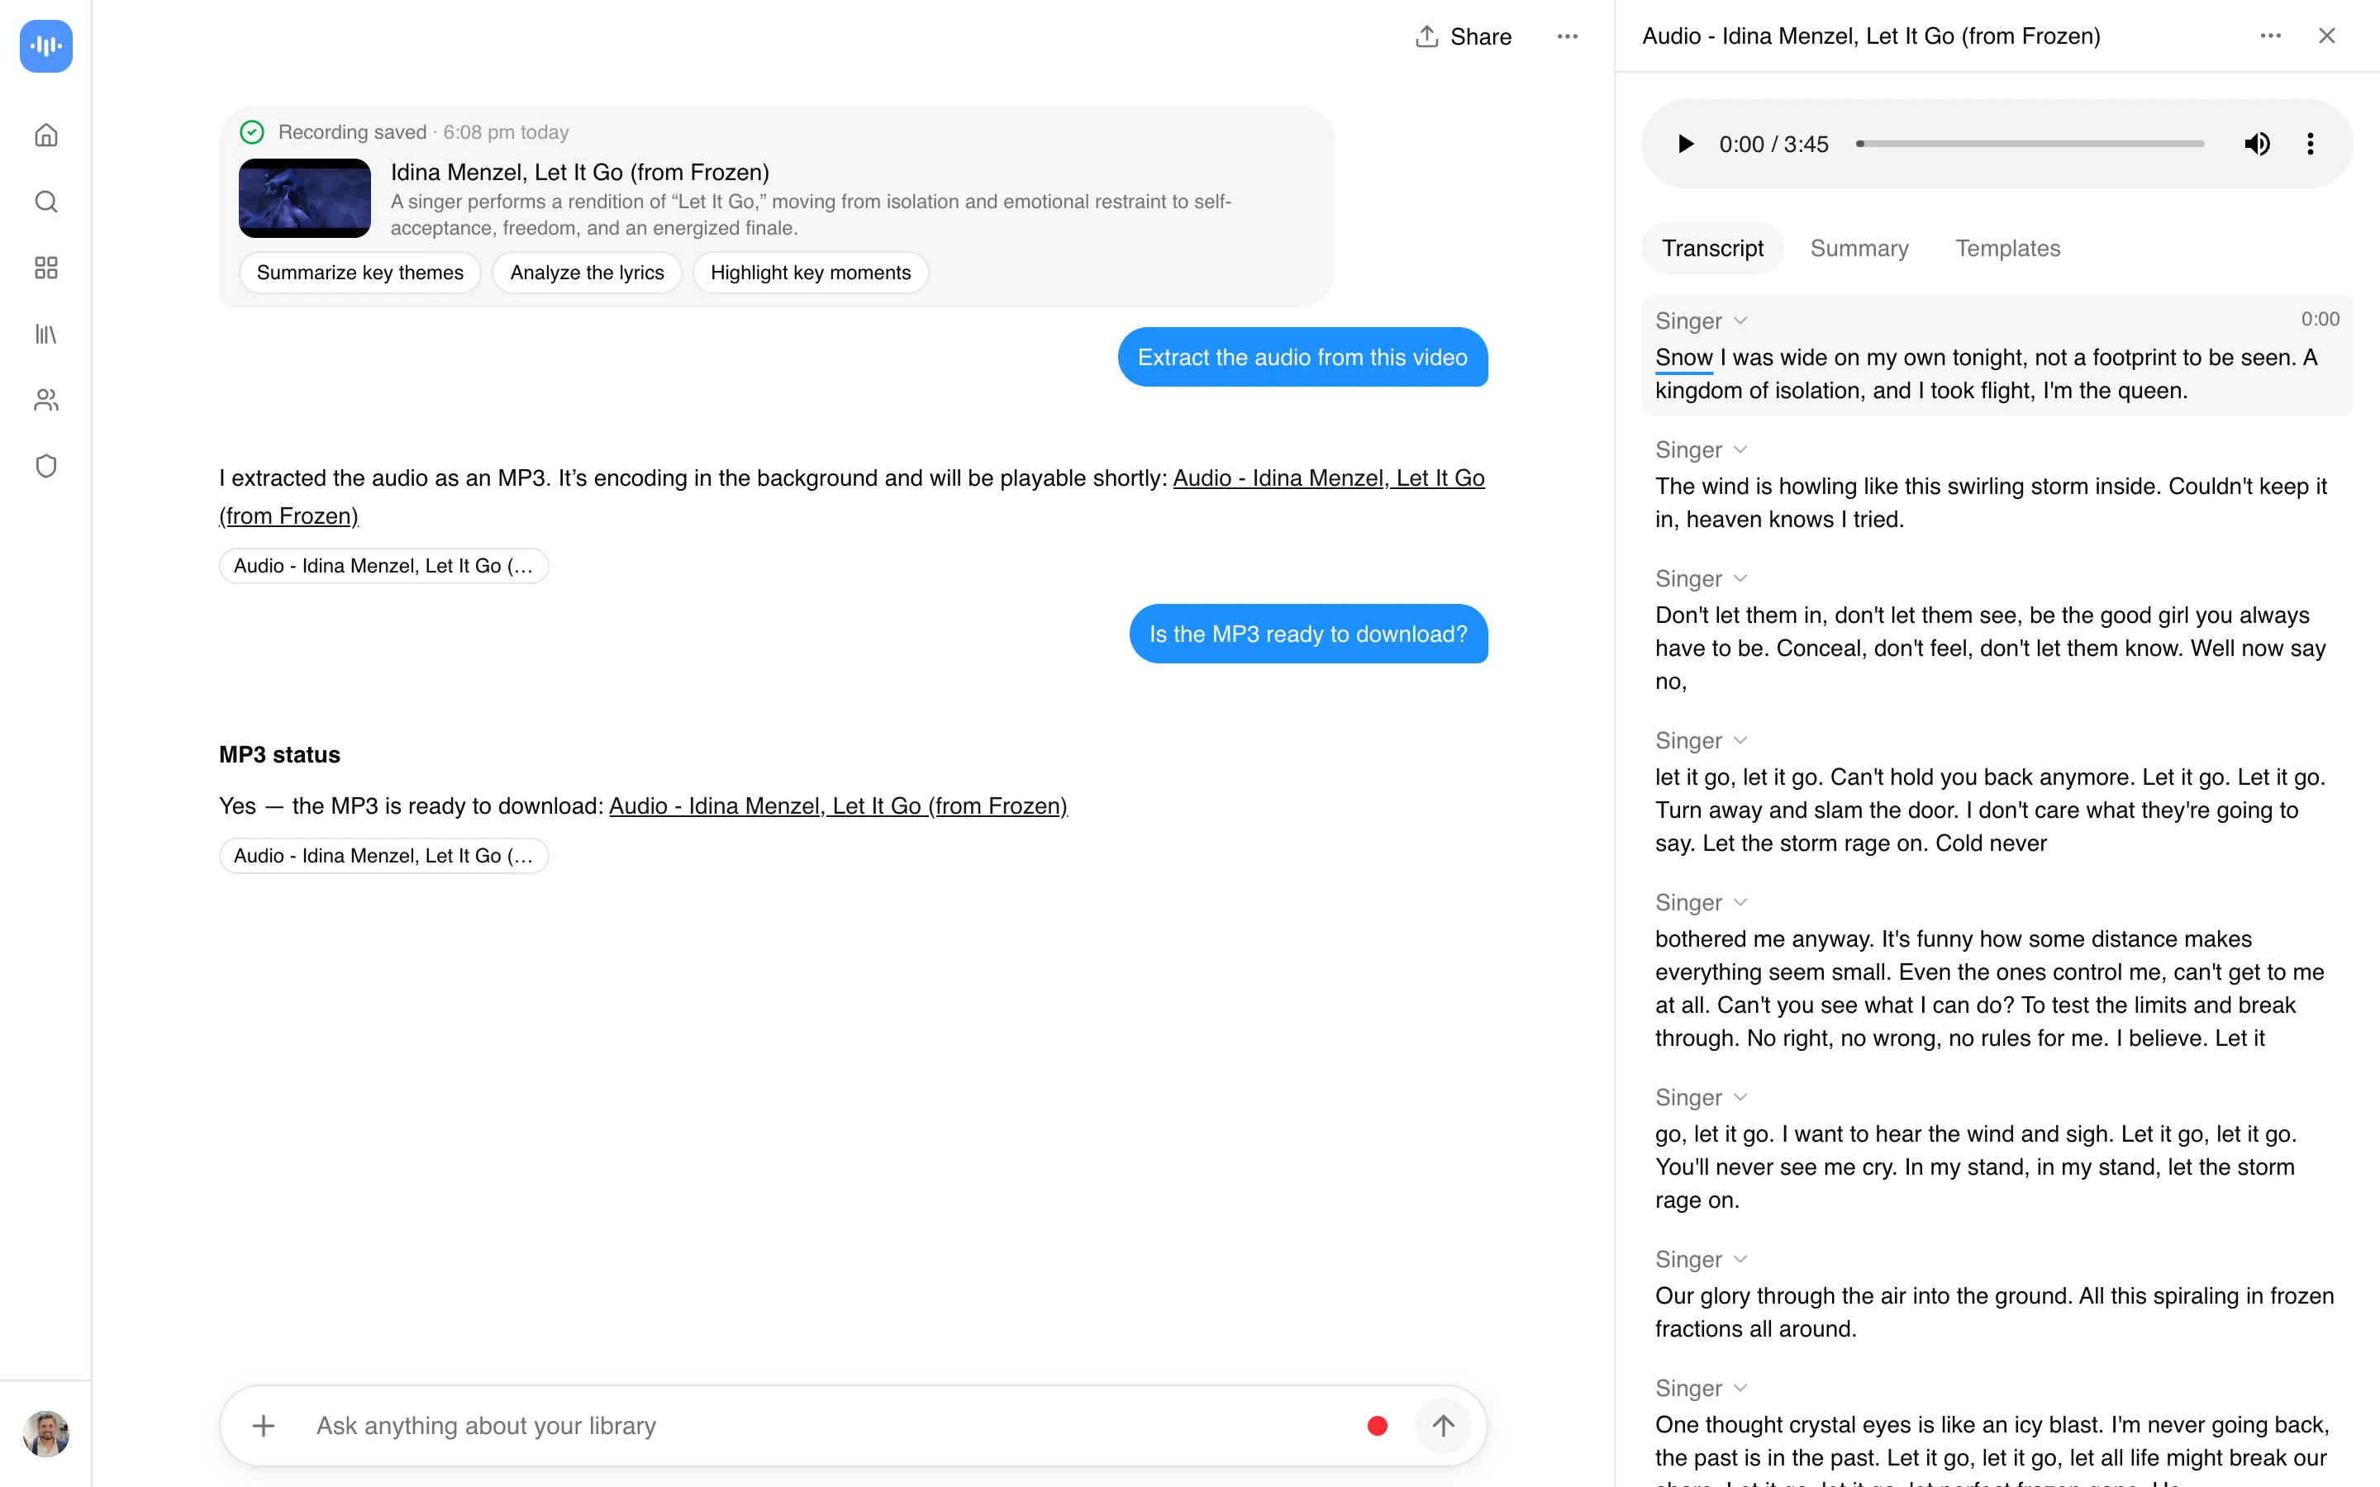This screenshot has width=2380, height=1487.
Task: Play the audio recording
Action: (1686, 144)
